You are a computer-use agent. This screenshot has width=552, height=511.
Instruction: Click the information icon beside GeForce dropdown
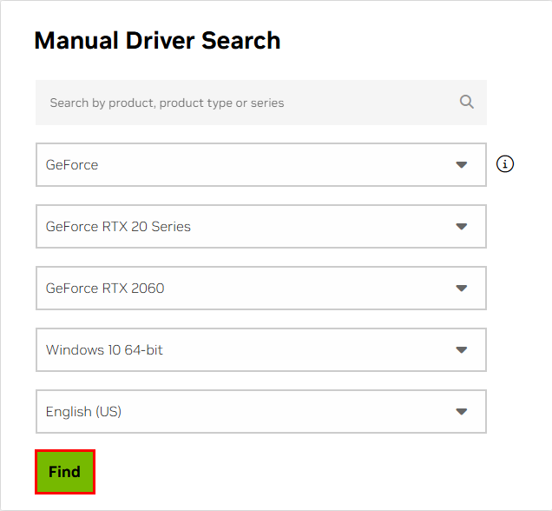pyautogui.click(x=505, y=163)
